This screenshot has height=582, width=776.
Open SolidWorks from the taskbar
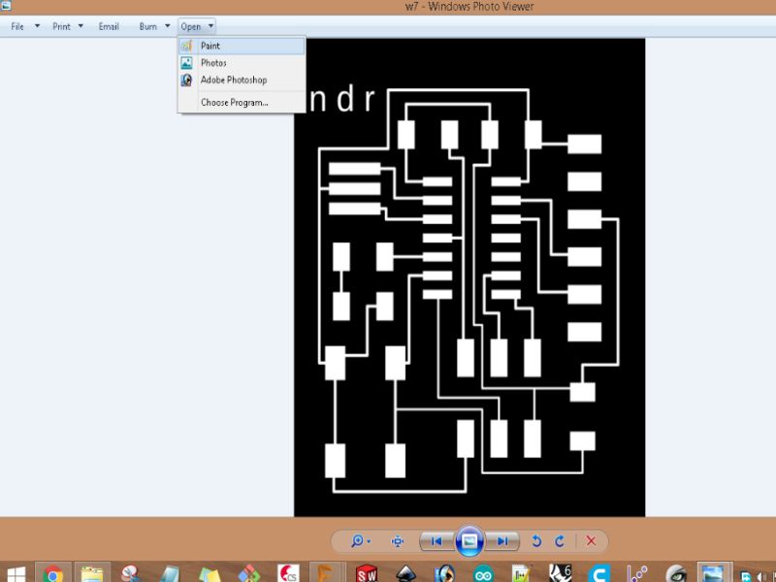(x=367, y=574)
